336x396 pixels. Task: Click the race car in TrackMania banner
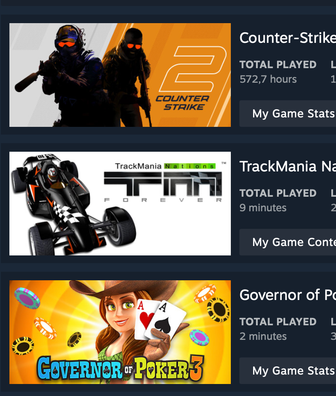pyautogui.click(x=74, y=204)
